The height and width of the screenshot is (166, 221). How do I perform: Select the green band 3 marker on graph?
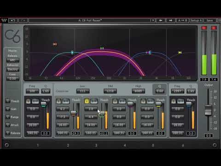pyautogui.click(x=102, y=48)
